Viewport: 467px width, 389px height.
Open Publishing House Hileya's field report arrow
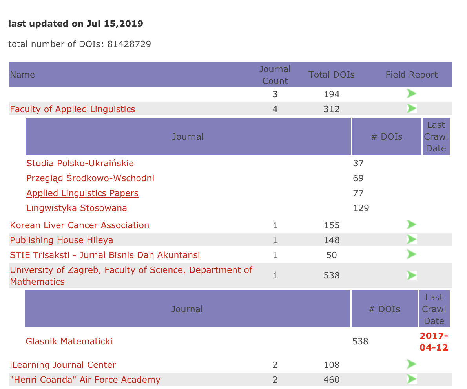point(412,239)
